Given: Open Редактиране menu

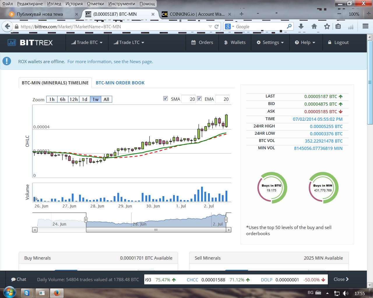Looking at the screenshot, I should [30, 3].
